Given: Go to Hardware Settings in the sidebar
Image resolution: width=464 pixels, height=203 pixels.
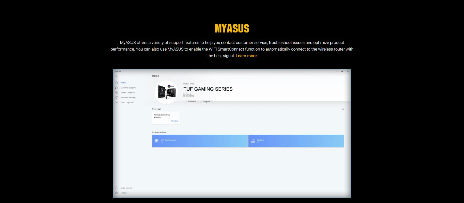Looking at the screenshot, I should pyautogui.click(x=125, y=98).
